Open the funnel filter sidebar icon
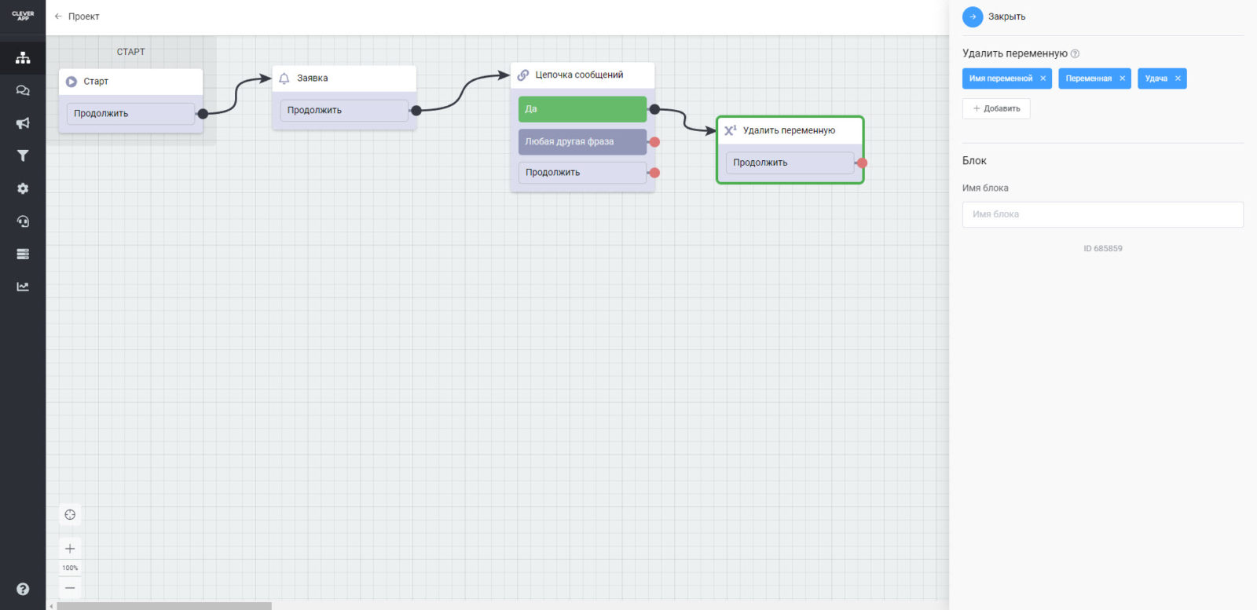Screen dimensions: 1257x610 23,155
